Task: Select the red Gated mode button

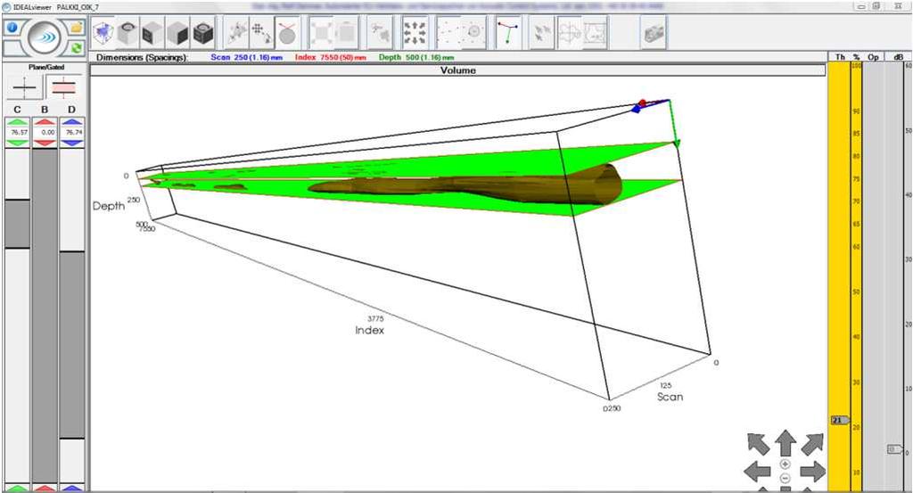Action: [63, 88]
